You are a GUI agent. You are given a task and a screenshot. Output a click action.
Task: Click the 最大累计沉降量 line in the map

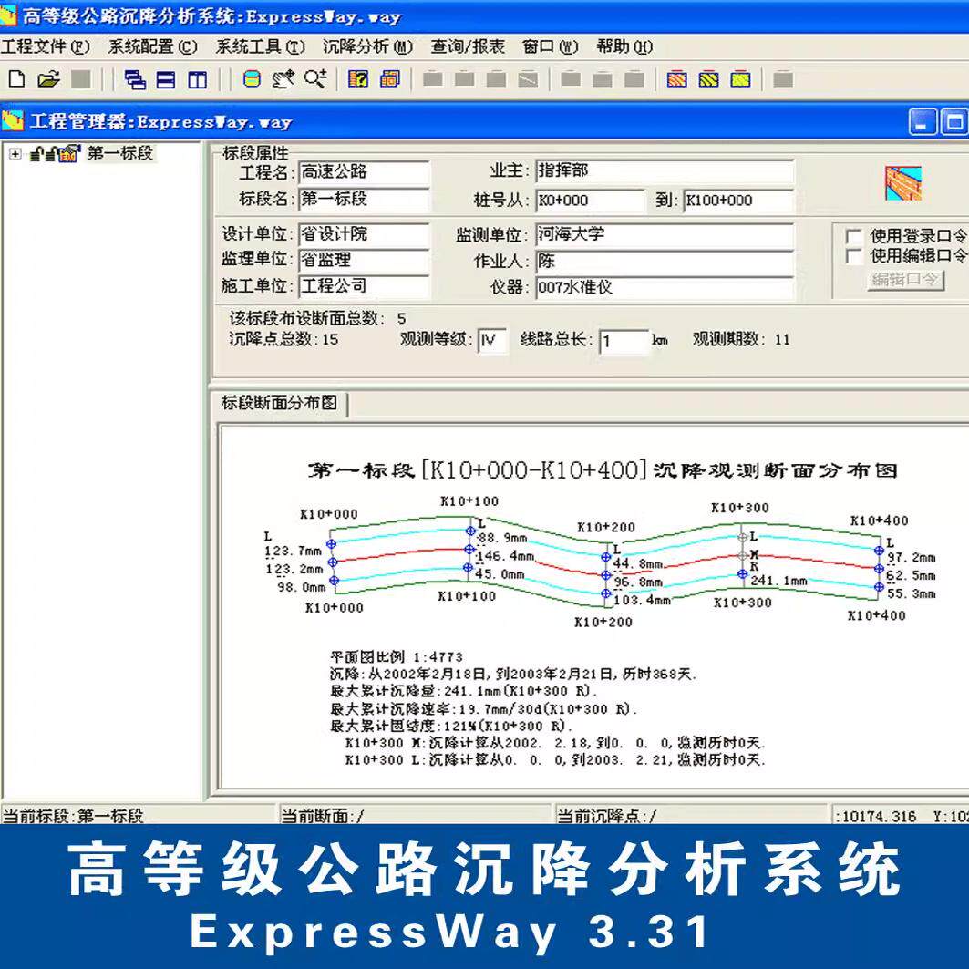click(x=463, y=691)
